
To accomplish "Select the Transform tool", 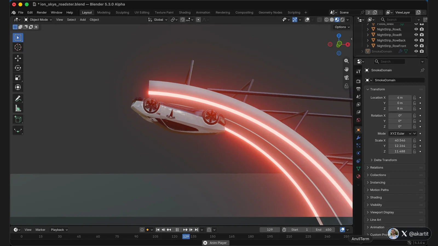I will [18, 87].
